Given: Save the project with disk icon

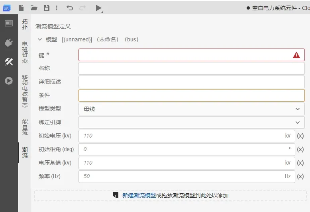Looking at the screenshot, I should coord(47,8).
